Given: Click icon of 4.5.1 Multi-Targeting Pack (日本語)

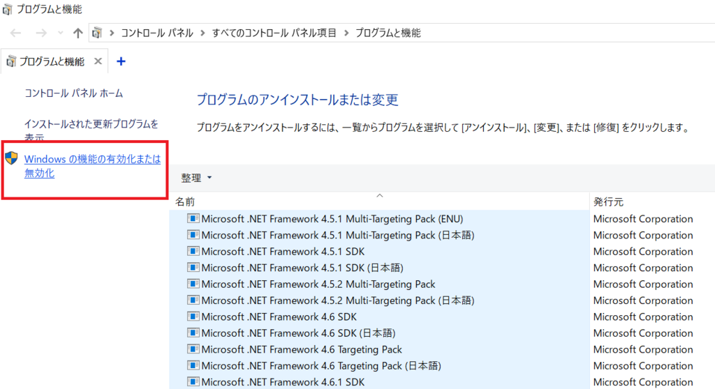Looking at the screenshot, I should pyautogui.click(x=193, y=234).
